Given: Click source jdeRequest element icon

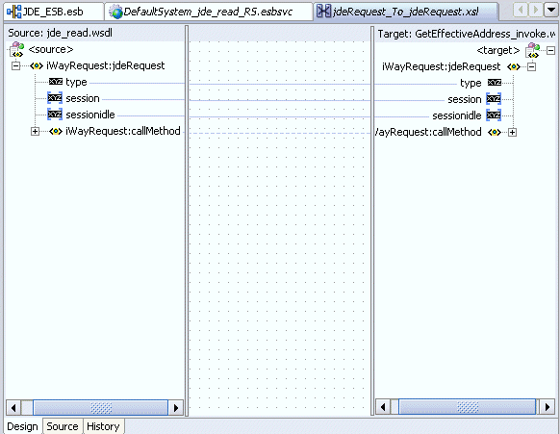Looking at the screenshot, I should [x=37, y=65].
